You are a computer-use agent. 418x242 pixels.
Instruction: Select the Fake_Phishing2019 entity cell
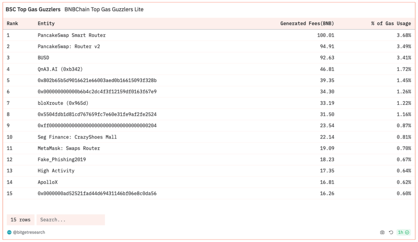[x=62, y=160]
